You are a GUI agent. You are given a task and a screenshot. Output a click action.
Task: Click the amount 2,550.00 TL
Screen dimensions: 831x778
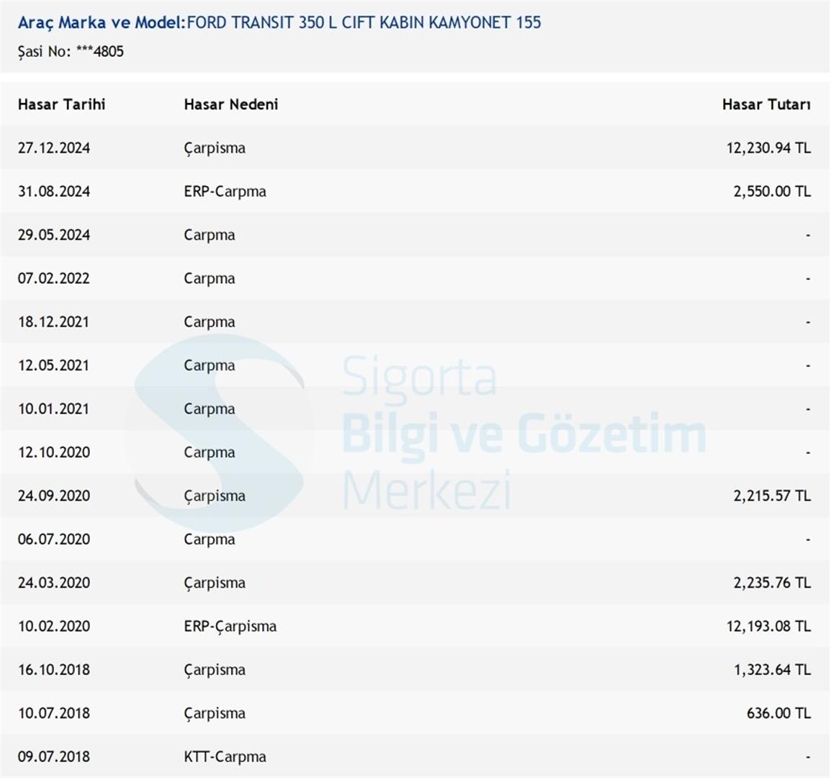(x=772, y=191)
